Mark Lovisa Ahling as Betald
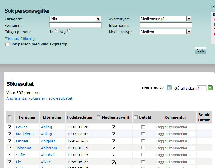 click(x=143, y=127)
